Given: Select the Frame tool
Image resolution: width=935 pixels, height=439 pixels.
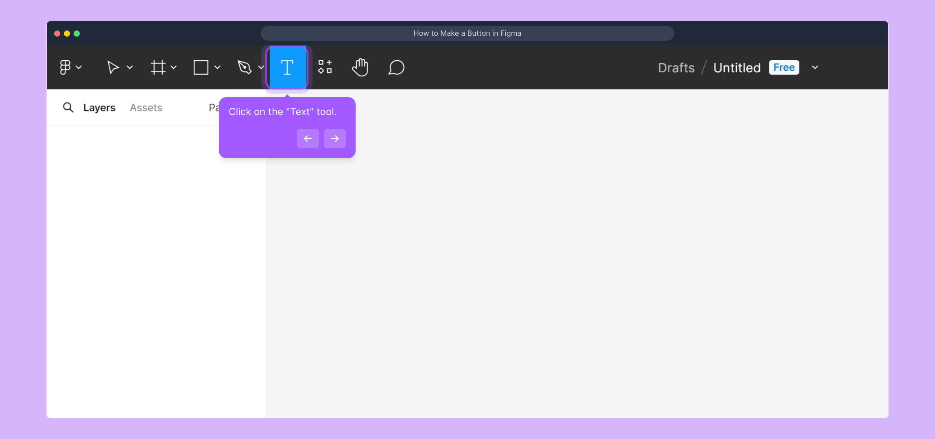Looking at the screenshot, I should click(x=158, y=67).
